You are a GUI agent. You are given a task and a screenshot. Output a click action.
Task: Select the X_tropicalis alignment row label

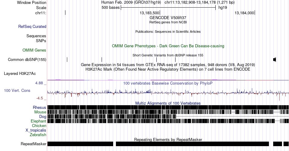coord(36,130)
